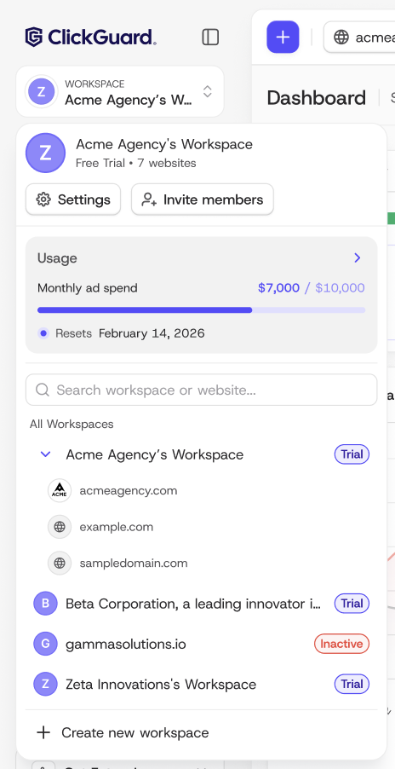Click the small Z avatar in workspace switcher
The height and width of the screenshot is (769, 395).
coord(42,91)
